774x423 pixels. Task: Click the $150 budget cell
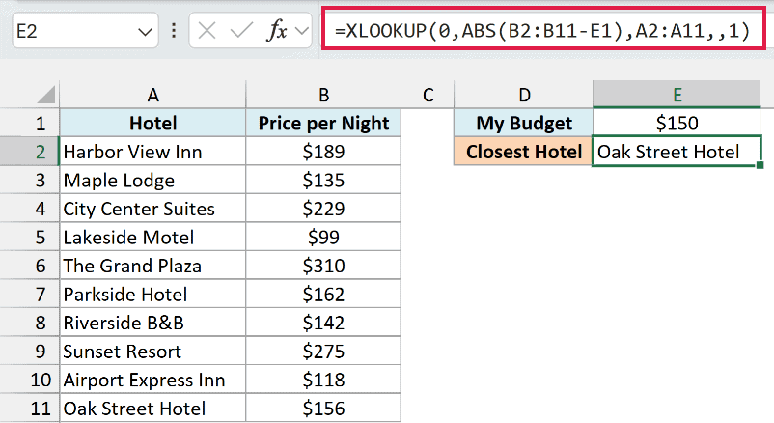(x=677, y=123)
